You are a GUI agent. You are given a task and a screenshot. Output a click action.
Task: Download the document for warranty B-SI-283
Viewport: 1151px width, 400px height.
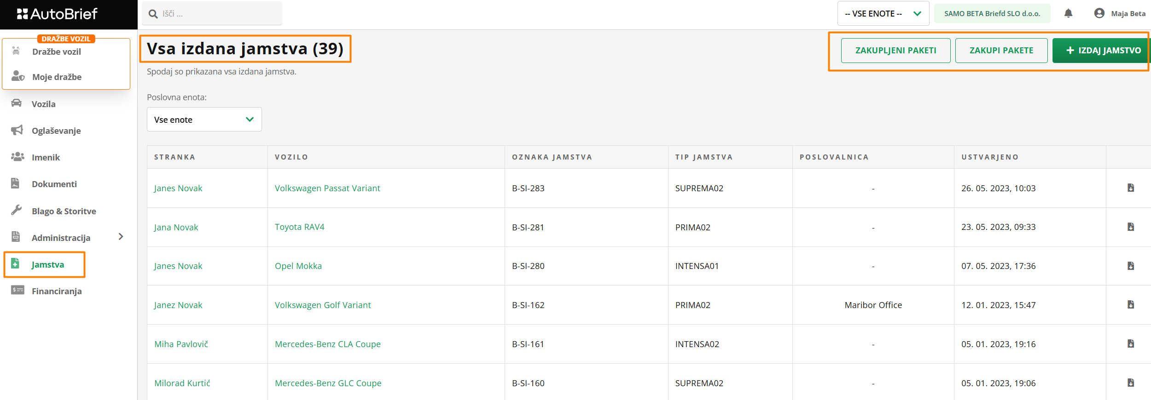coord(1130,188)
